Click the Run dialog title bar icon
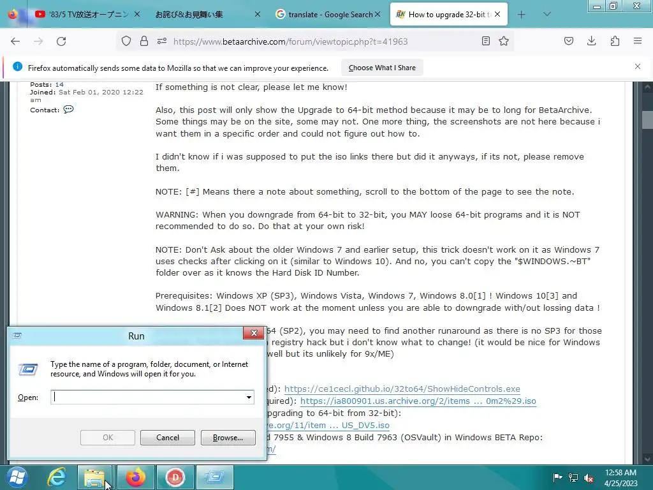Viewport: 653px width, 490px height. pos(17,336)
